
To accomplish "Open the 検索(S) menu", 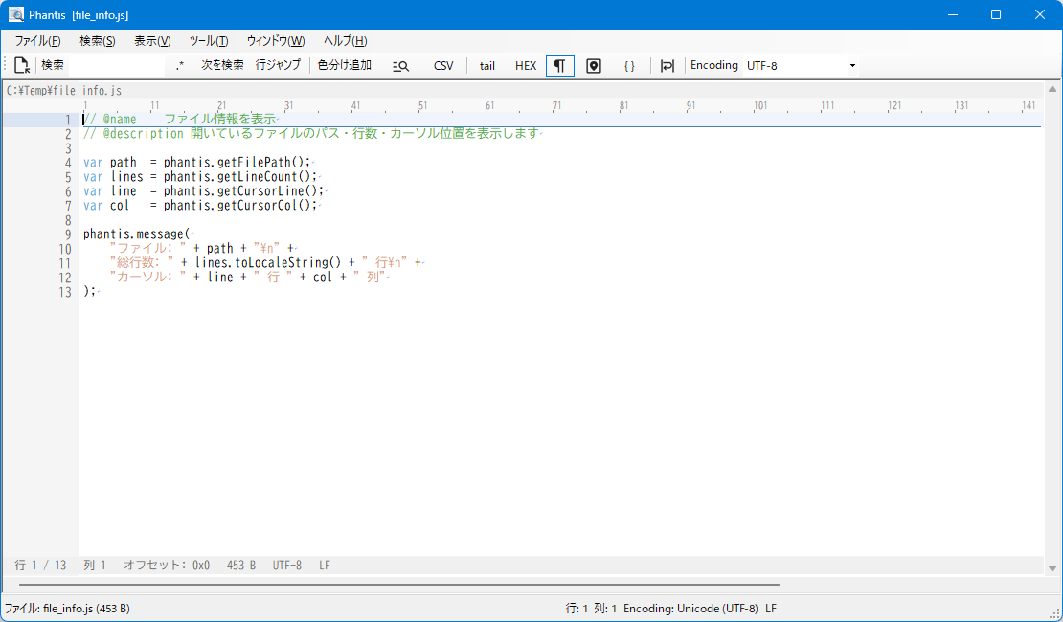I will pos(98,41).
